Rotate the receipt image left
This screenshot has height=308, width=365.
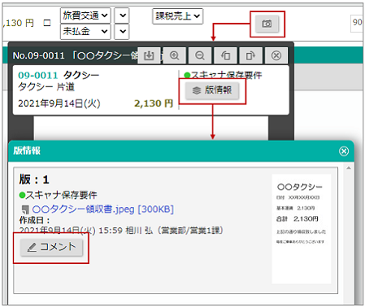tap(225, 55)
